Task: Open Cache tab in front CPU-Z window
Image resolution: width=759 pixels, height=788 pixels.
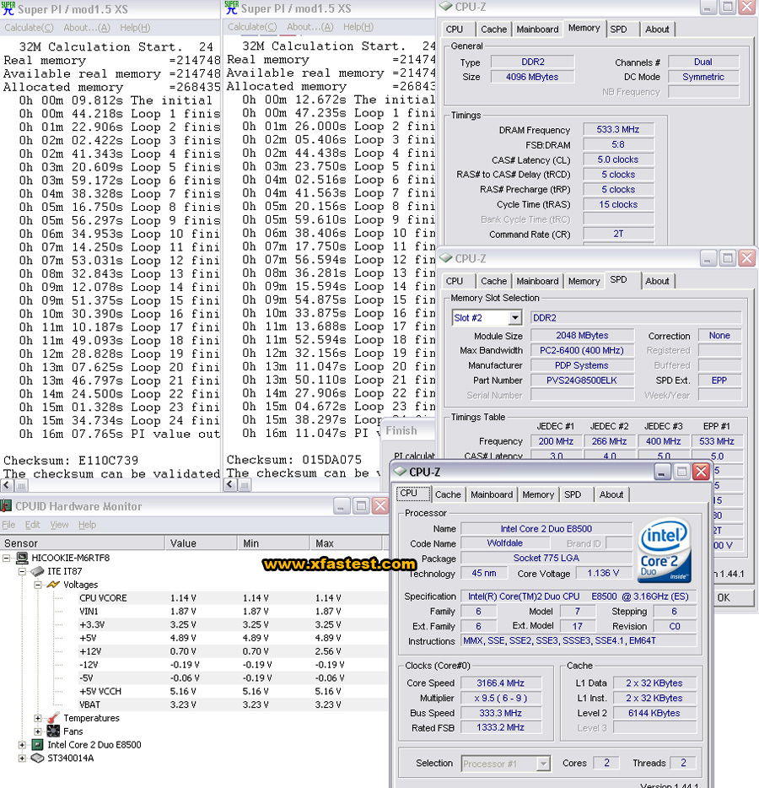Action: [x=448, y=494]
